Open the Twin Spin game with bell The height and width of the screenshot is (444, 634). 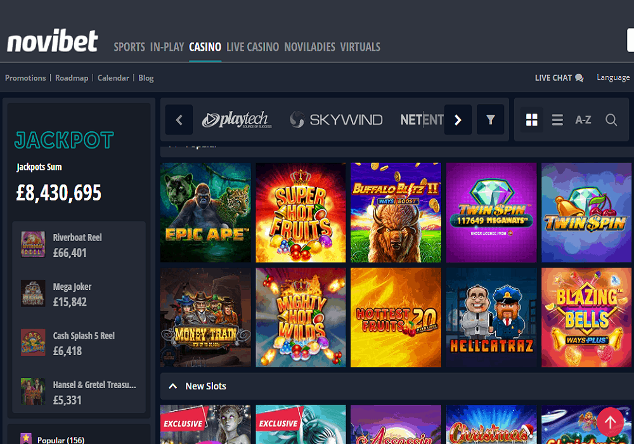586,212
